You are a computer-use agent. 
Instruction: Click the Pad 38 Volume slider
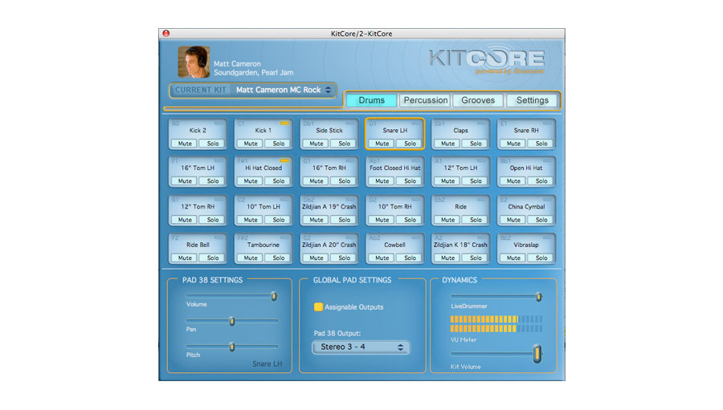tap(232, 296)
